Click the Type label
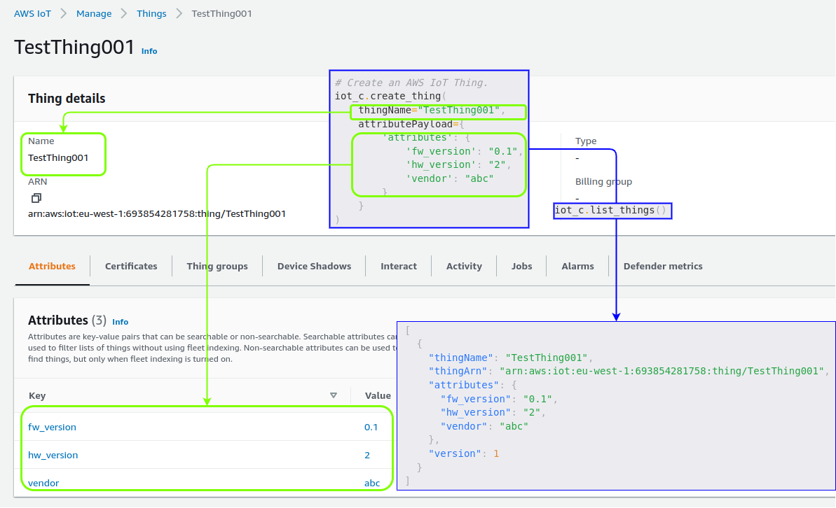The width and height of the screenshot is (836, 508). click(586, 141)
